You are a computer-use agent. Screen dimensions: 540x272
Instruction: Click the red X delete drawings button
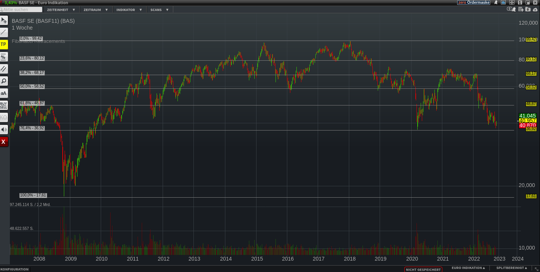(4, 142)
